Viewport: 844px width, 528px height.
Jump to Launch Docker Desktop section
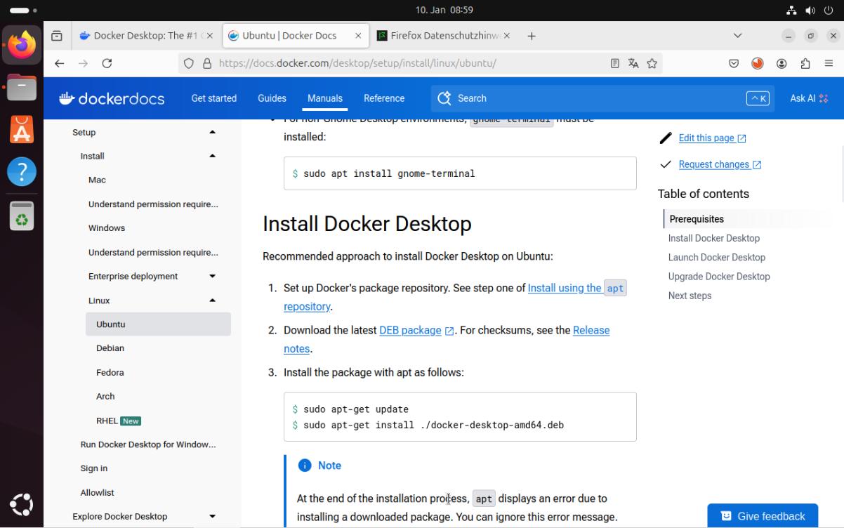(716, 257)
